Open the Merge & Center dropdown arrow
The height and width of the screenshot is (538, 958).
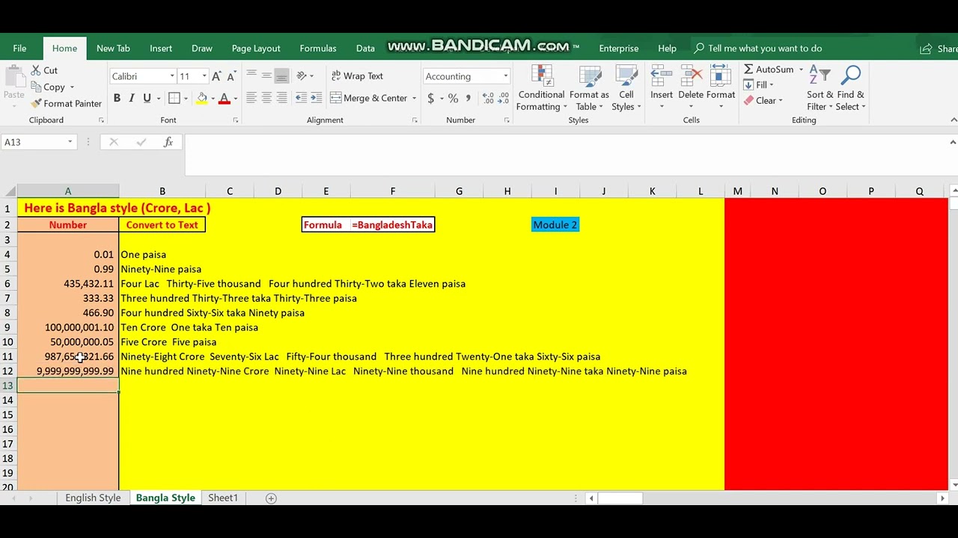coord(414,99)
